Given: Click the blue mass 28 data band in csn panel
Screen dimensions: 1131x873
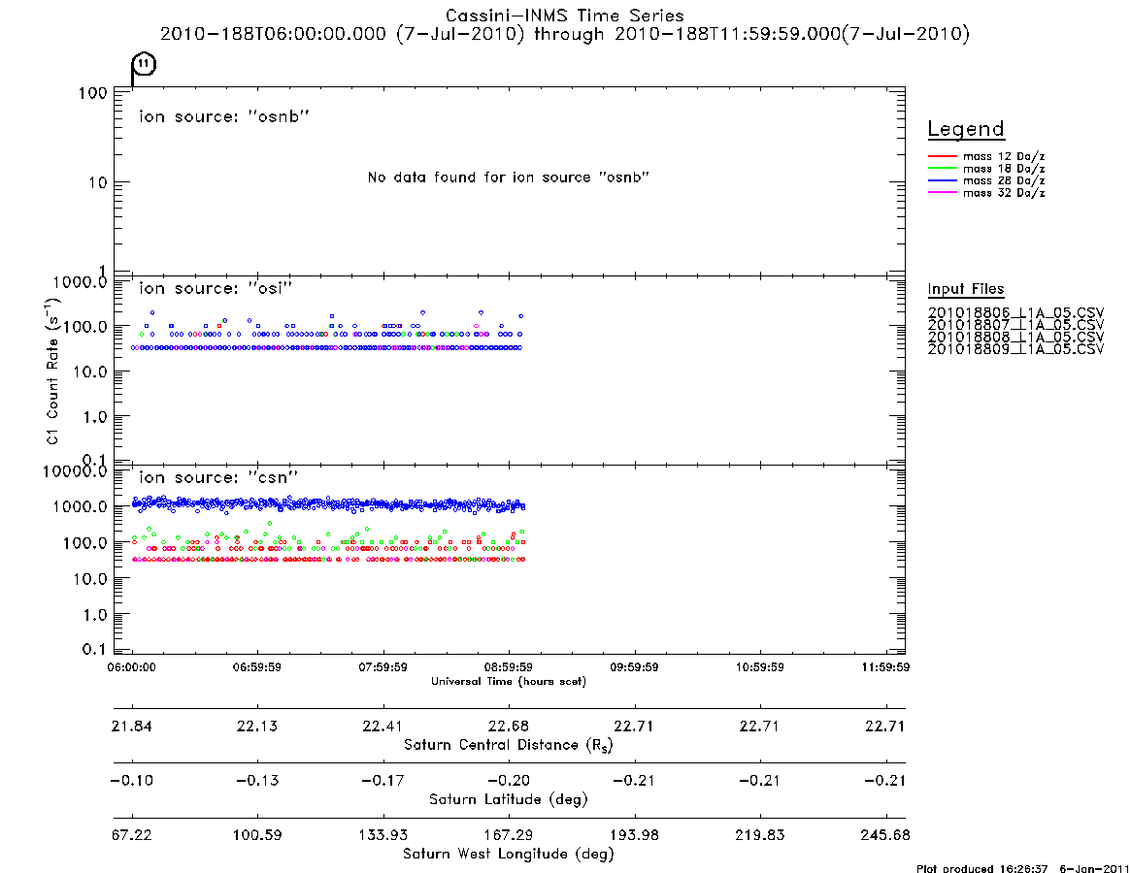Looking at the screenshot, I should 328,503.
